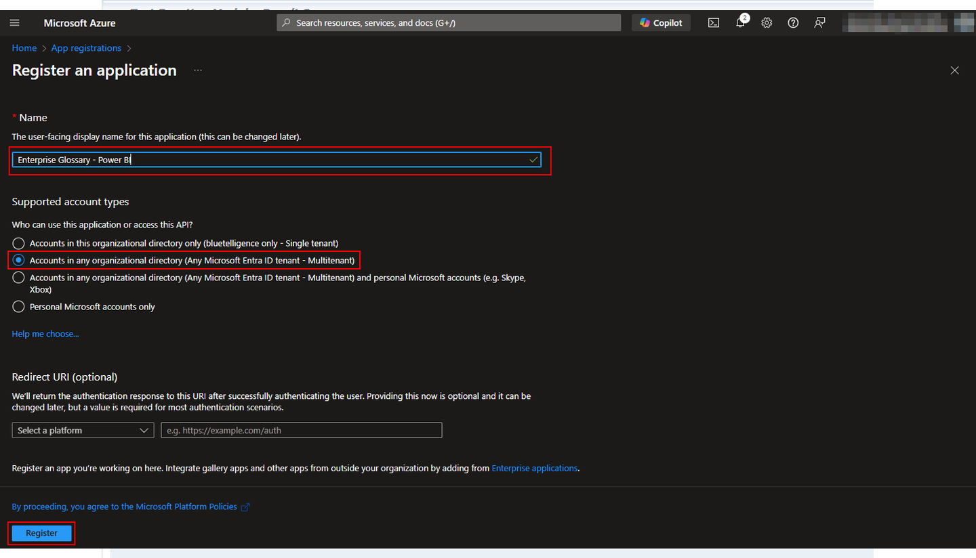Open the Azure portal hamburger menu

coord(15,23)
